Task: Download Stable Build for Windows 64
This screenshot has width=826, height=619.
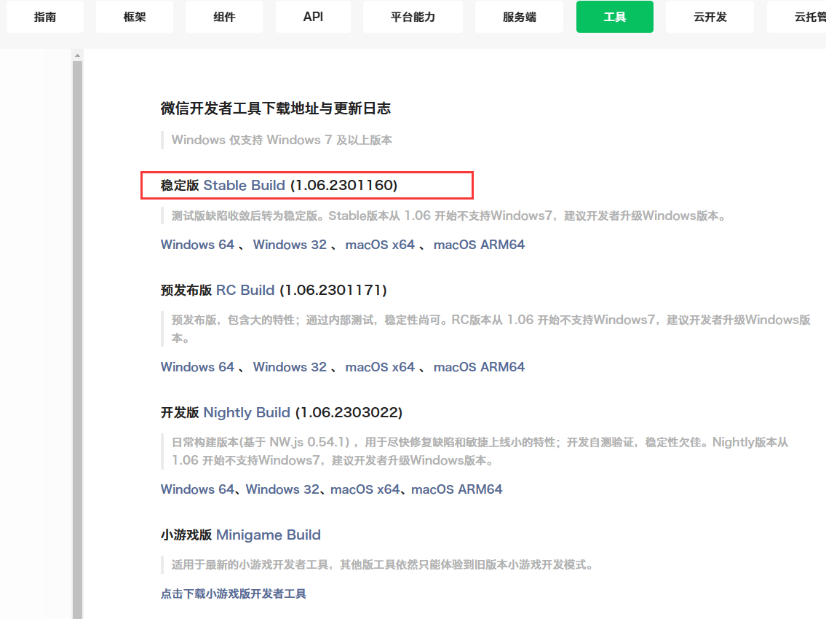Action: [197, 245]
